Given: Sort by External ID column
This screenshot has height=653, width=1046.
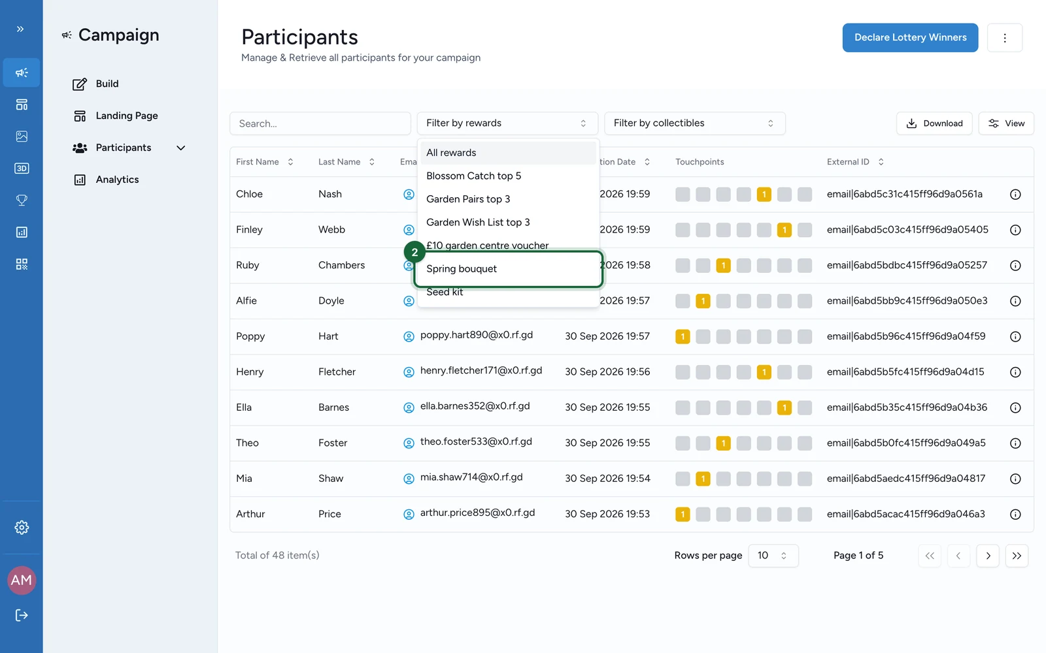Looking at the screenshot, I should point(855,162).
